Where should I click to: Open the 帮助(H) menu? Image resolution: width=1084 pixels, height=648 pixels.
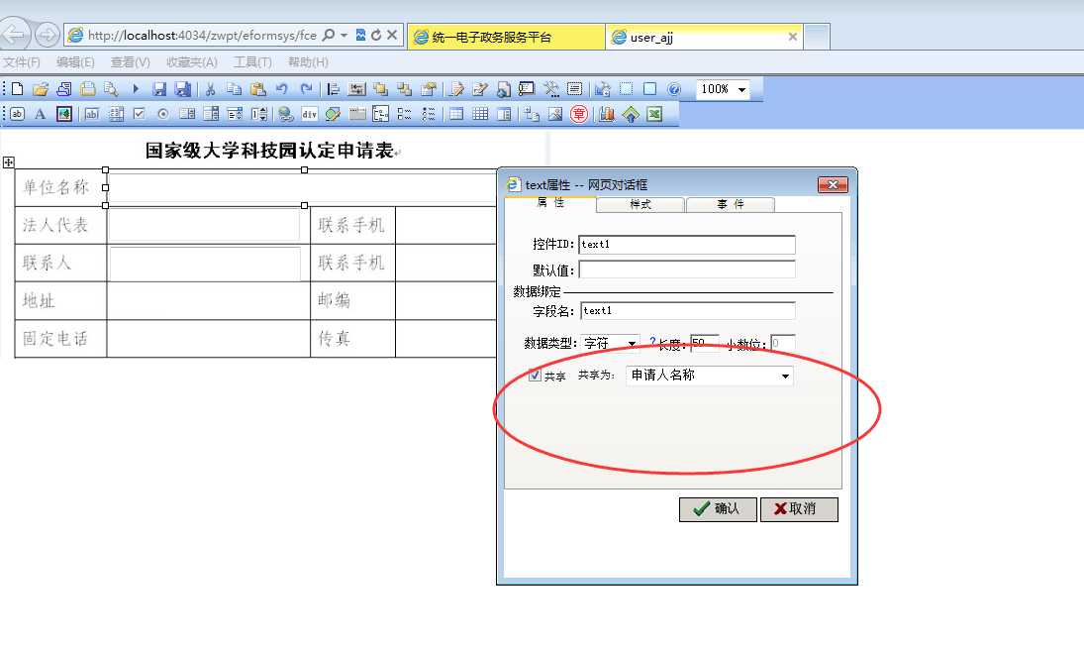coord(308,61)
